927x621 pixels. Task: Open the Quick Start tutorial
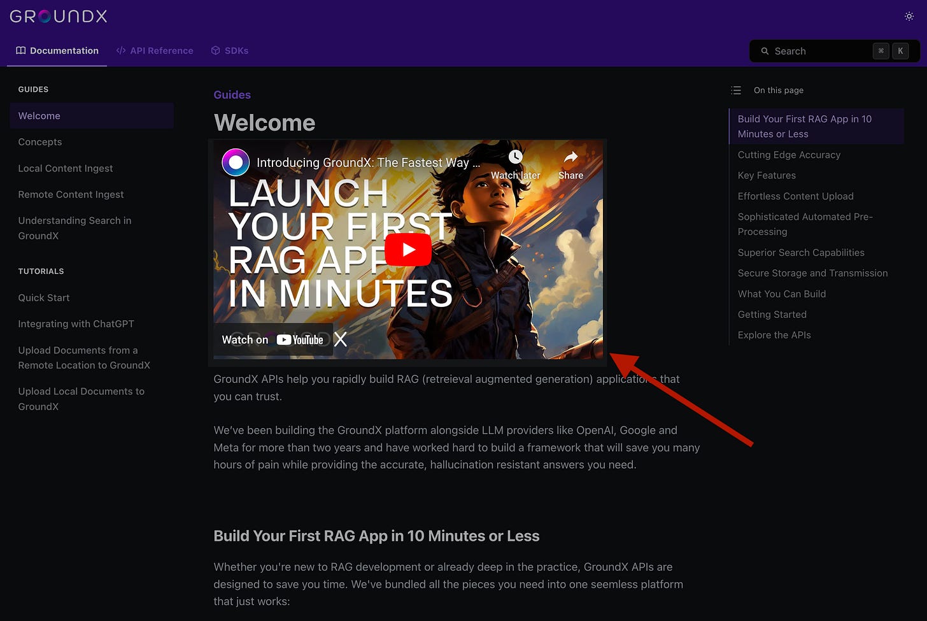pos(44,297)
